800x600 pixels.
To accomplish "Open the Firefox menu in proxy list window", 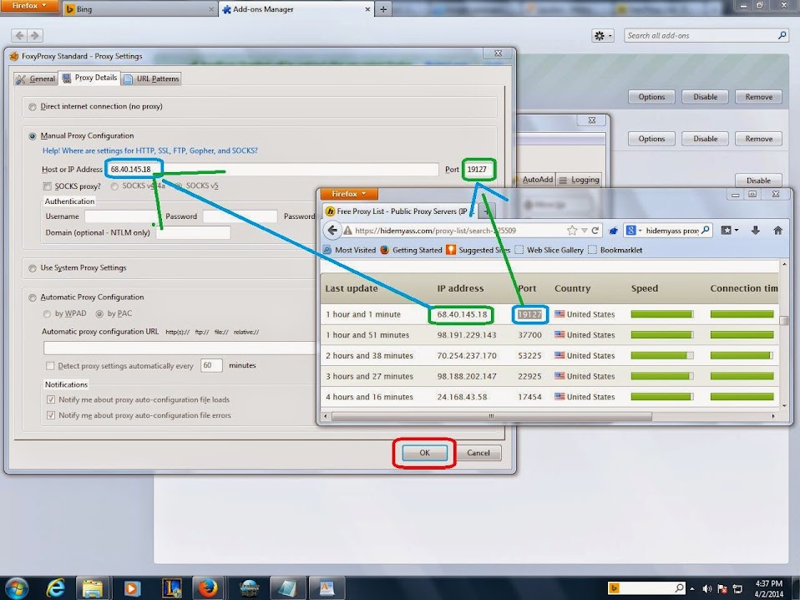I will [x=348, y=194].
